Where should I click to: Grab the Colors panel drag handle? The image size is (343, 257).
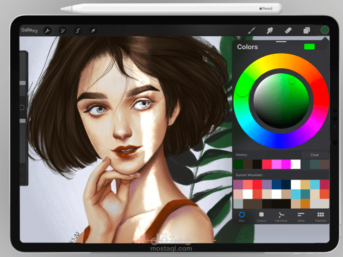coord(281,41)
